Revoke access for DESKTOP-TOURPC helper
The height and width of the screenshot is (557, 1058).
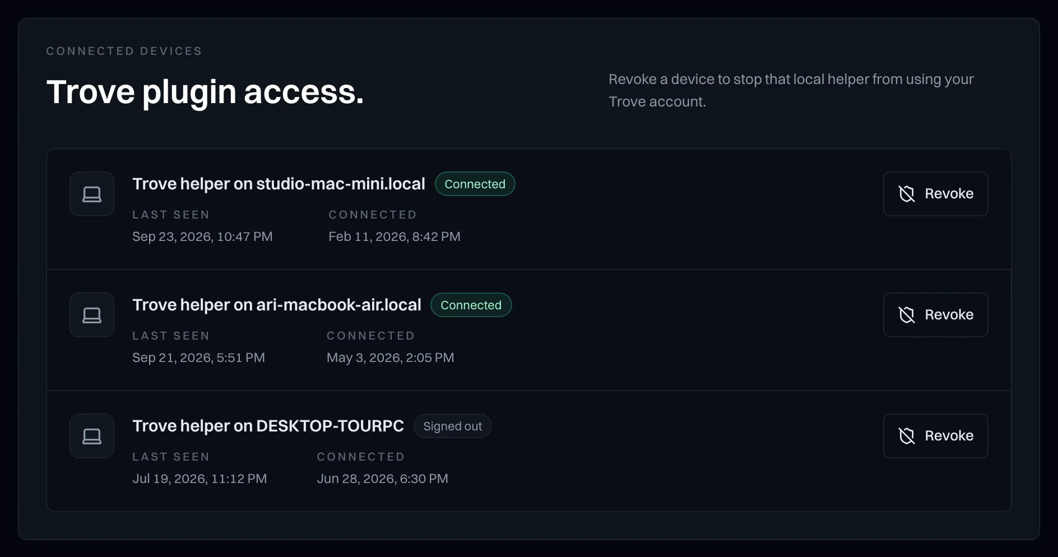pyautogui.click(x=935, y=436)
